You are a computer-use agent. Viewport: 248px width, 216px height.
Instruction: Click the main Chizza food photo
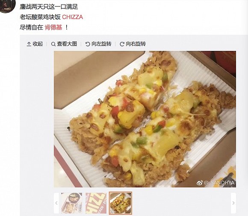[145, 119]
